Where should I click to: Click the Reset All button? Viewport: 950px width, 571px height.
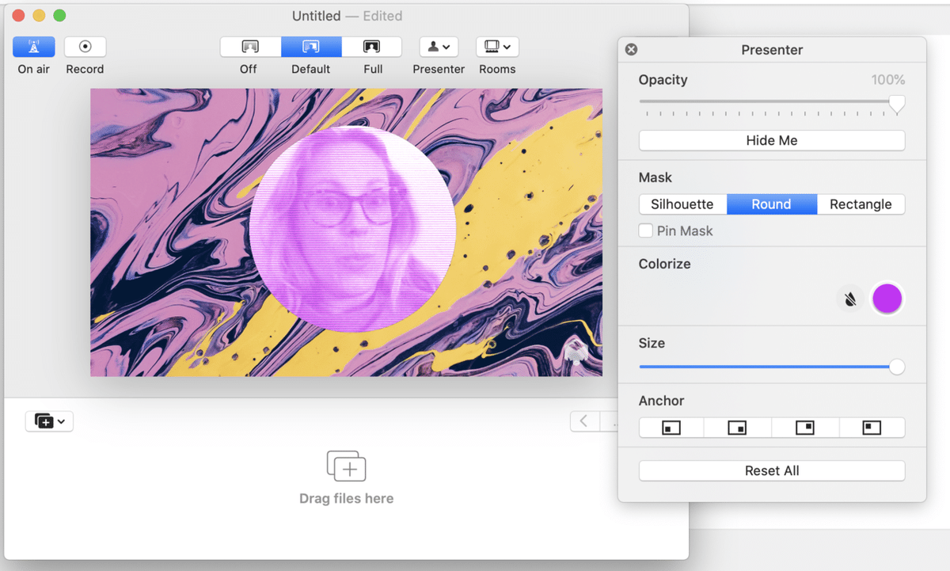[x=772, y=470]
